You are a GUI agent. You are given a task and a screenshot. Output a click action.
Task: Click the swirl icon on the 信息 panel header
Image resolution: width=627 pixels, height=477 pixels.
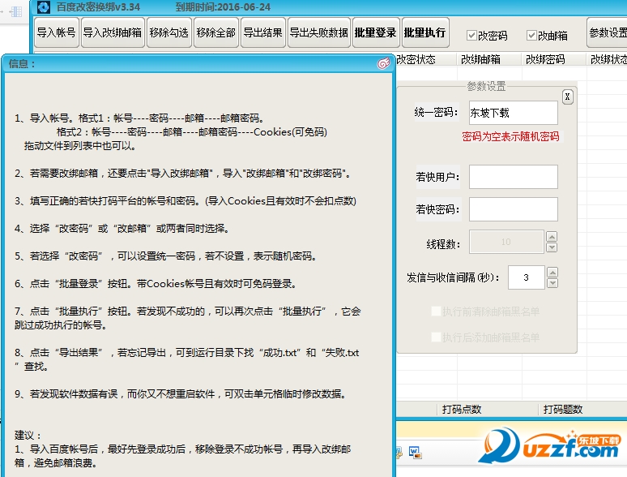coord(383,63)
